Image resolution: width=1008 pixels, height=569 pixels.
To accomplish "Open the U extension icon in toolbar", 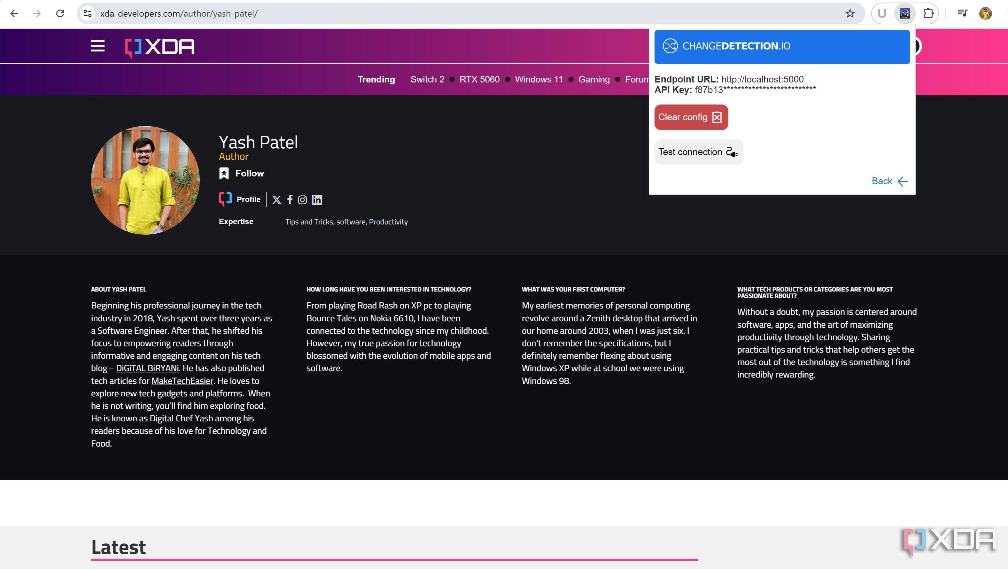I will pyautogui.click(x=882, y=13).
